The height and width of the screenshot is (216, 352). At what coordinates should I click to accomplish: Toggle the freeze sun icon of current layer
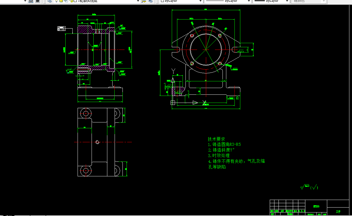61,1
